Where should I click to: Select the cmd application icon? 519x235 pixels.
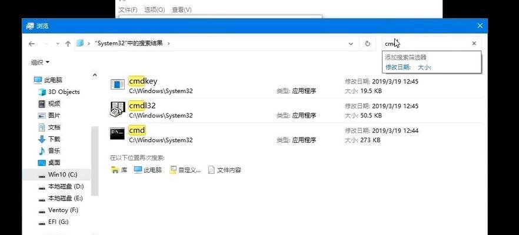pyautogui.click(x=117, y=133)
